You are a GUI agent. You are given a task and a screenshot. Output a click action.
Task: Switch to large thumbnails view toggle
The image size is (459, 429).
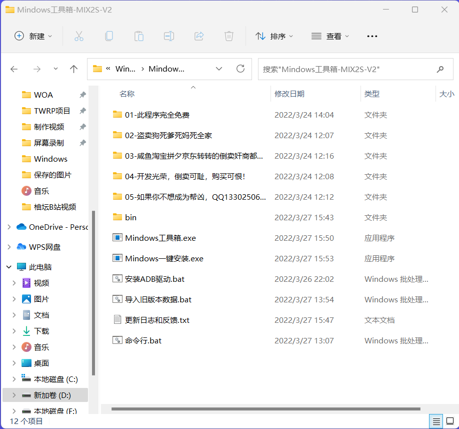point(449,421)
